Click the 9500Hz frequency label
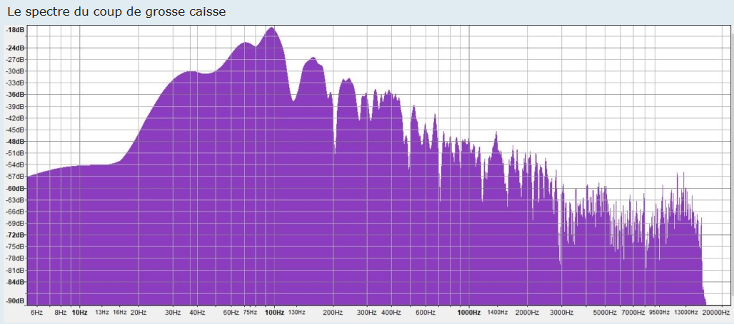The height and width of the screenshot is (324, 734). (659, 312)
